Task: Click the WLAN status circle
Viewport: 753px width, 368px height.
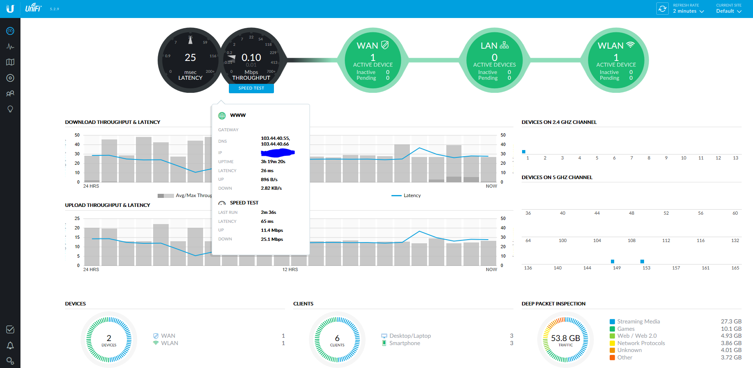Action: 616,61
